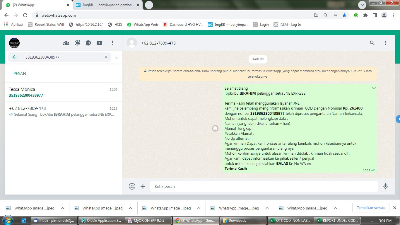Close the downloads bar
Image resolution: width=400 pixels, height=225 pixels.
click(394, 208)
